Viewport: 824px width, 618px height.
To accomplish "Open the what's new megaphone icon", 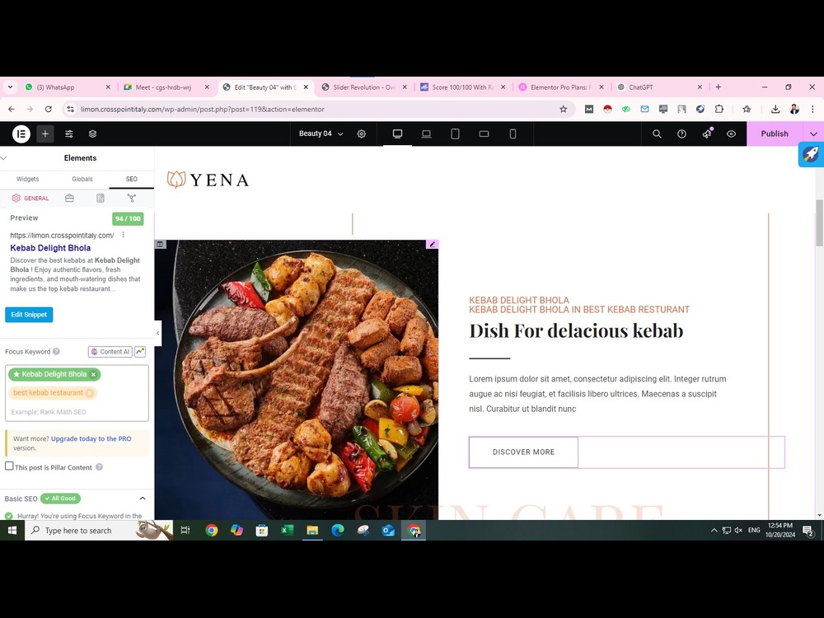I will (x=707, y=133).
